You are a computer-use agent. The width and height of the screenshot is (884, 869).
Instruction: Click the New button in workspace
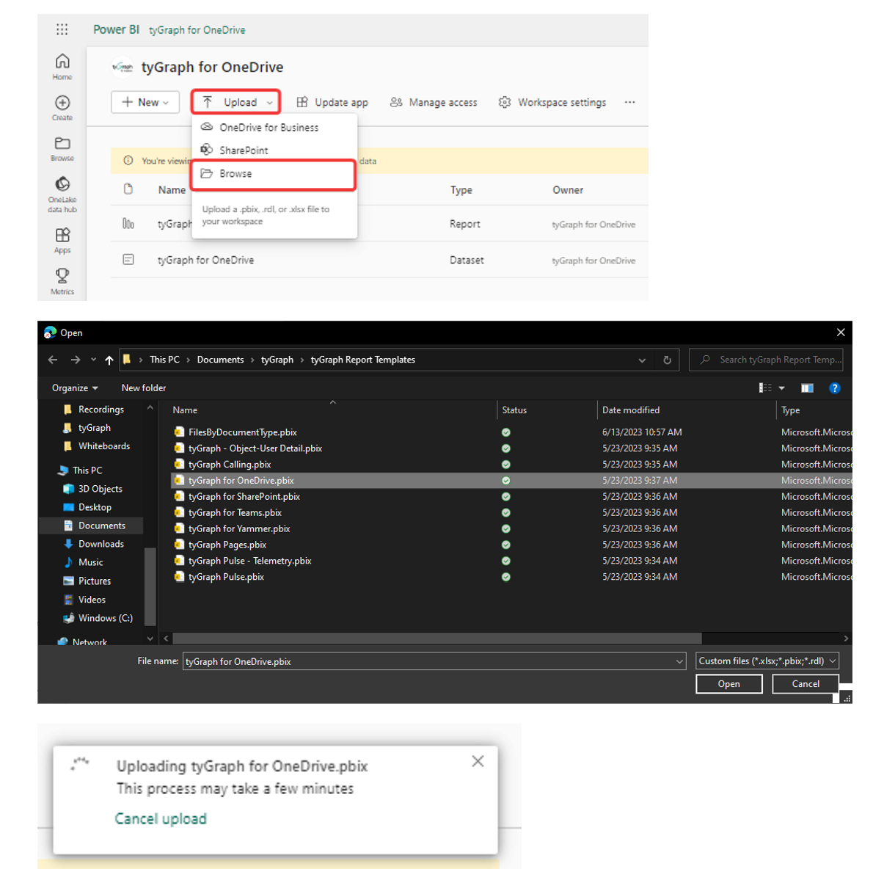point(145,102)
